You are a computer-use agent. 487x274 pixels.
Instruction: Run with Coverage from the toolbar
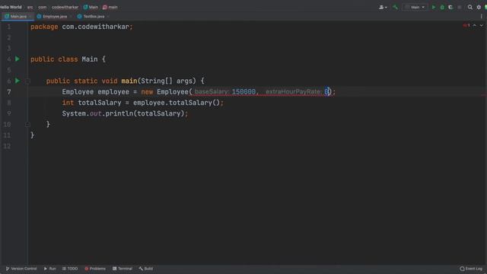click(x=450, y=7)
